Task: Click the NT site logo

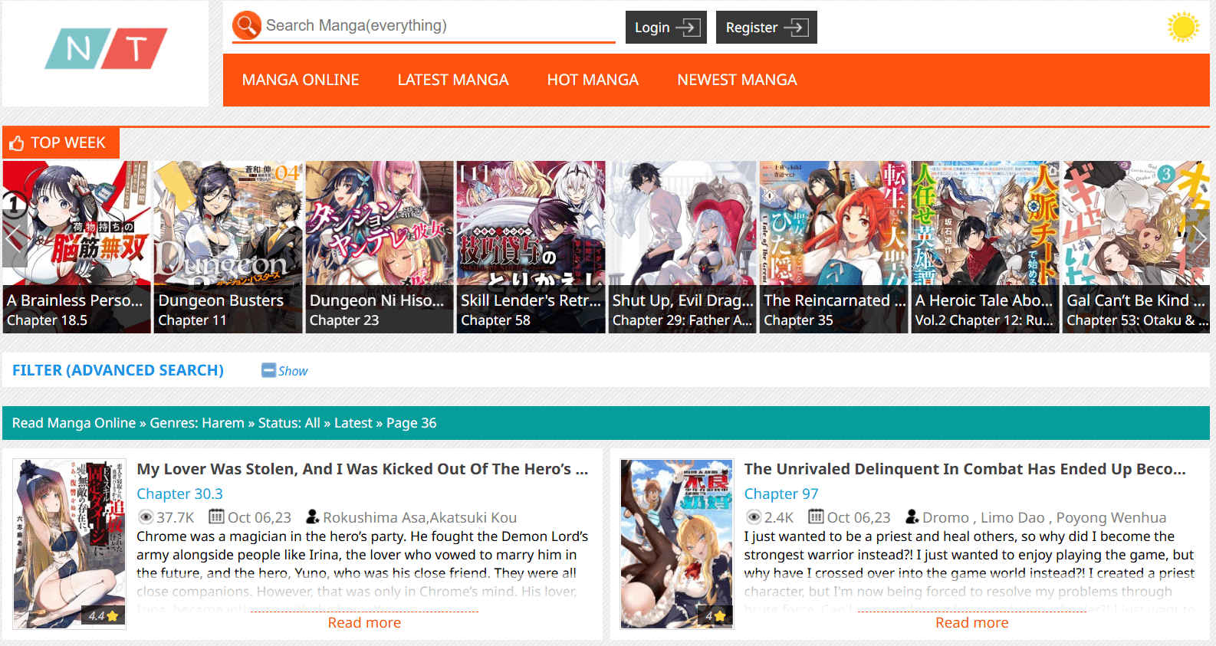Action: (106, 48)
